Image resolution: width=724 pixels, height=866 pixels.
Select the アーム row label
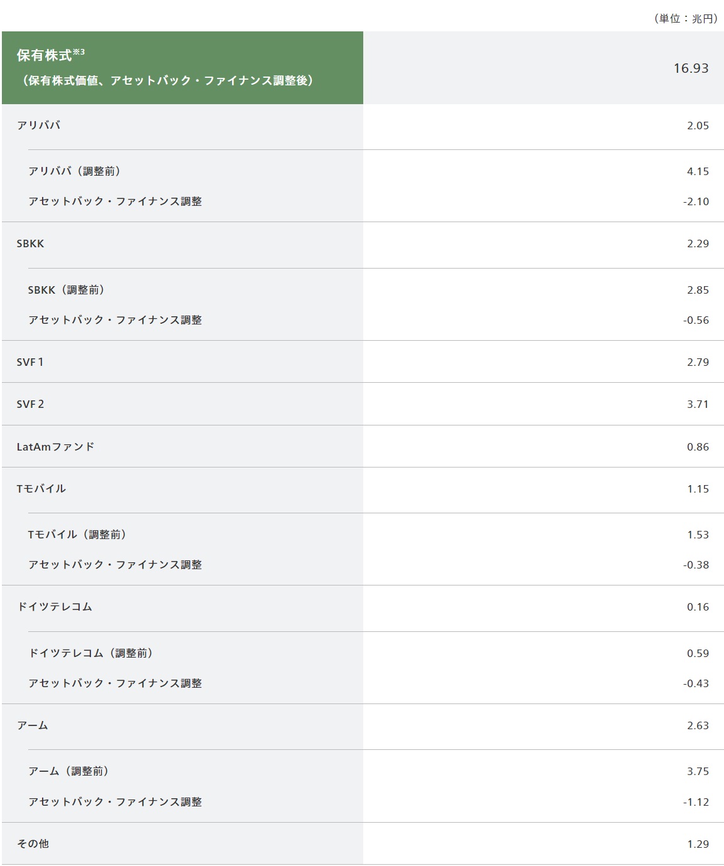[x=33, y=725]
